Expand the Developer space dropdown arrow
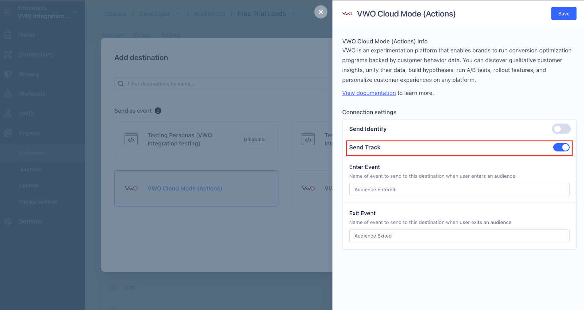Image resolution: width=584 pixels, height=310 pixels. [178, 14]
